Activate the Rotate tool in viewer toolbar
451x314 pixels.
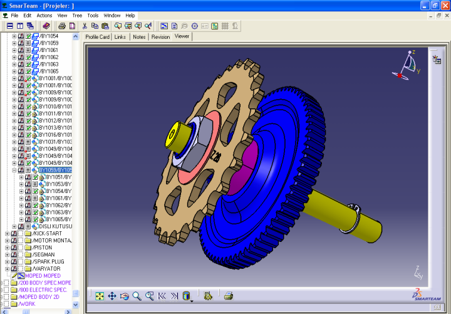click(125, 296)
